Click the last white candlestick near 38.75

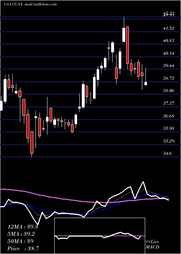coord(146,83)
